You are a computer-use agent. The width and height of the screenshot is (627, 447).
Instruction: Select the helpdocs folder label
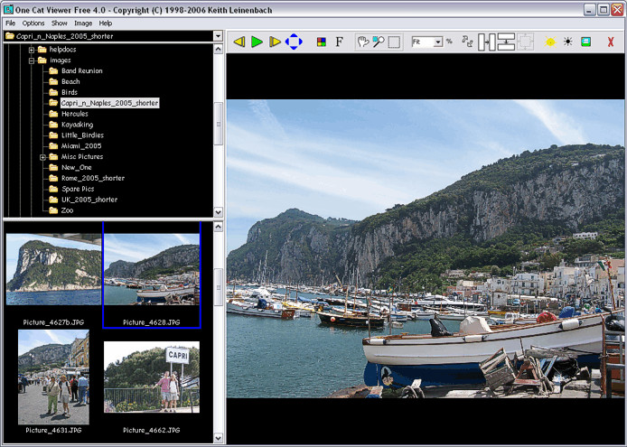62,50
